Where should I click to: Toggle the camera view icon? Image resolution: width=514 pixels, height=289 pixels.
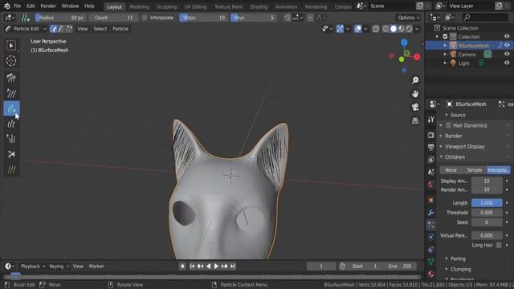point(415,107)
